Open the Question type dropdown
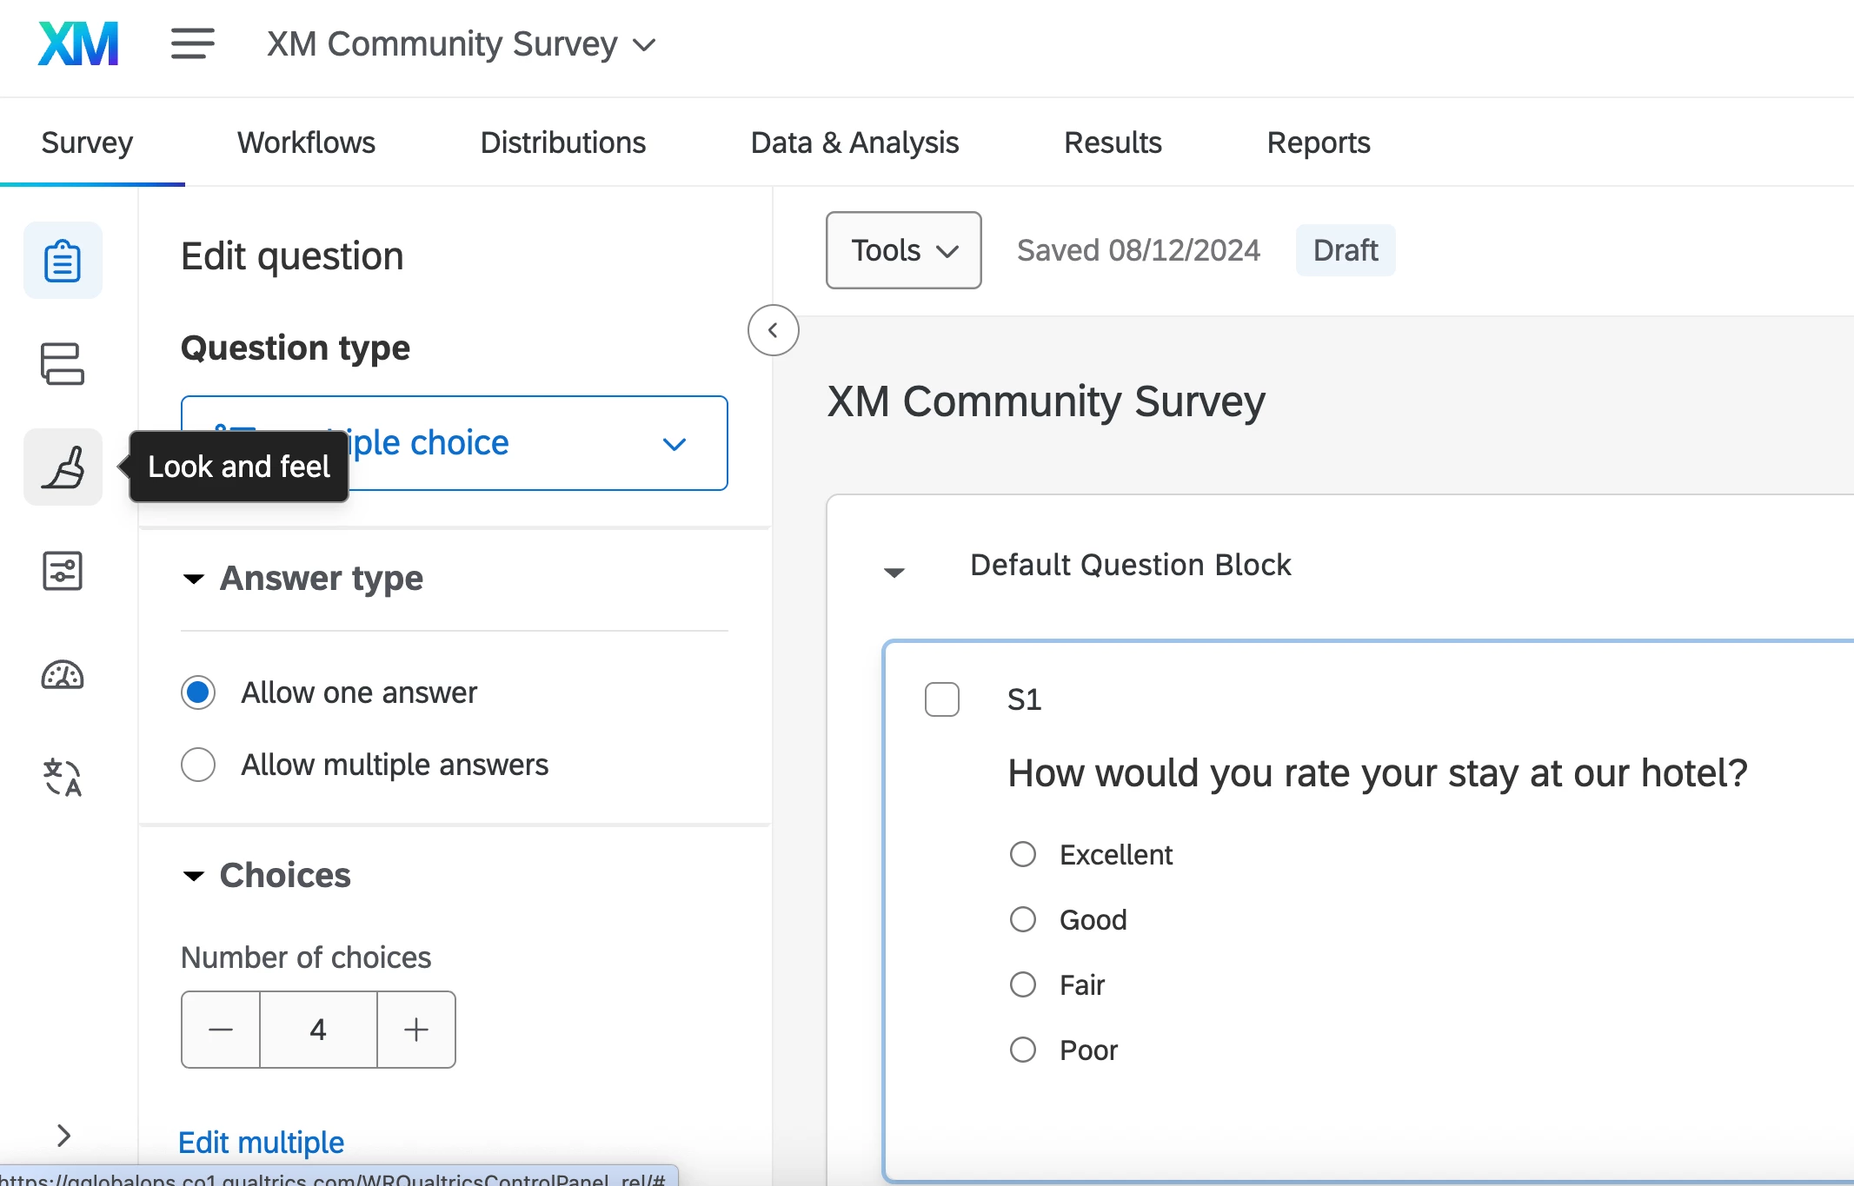The height and width of the screenshot is (1186, 1854). click(454, 443)
